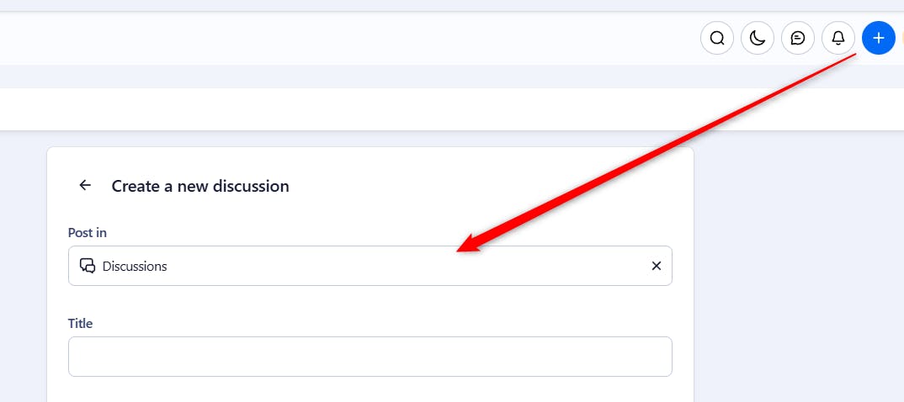This screenshot has width=904, height=402.
Task: Toggle dark mode with moon icon
Action: click(x=758, y=38)
